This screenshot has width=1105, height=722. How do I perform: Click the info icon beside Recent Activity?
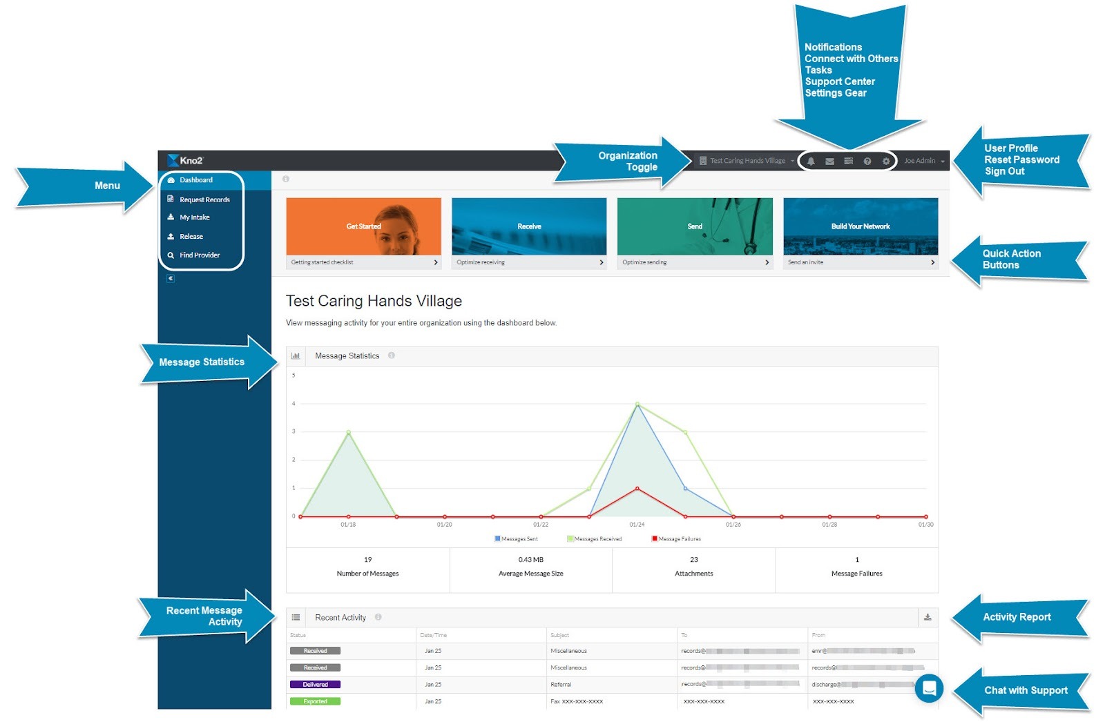pos(378,617)
